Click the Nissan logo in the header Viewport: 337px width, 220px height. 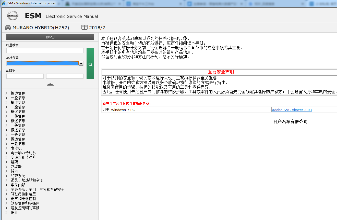13,16
